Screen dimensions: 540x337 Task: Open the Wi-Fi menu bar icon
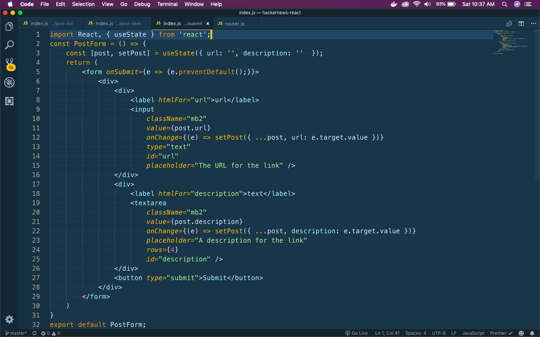(417, 4)
